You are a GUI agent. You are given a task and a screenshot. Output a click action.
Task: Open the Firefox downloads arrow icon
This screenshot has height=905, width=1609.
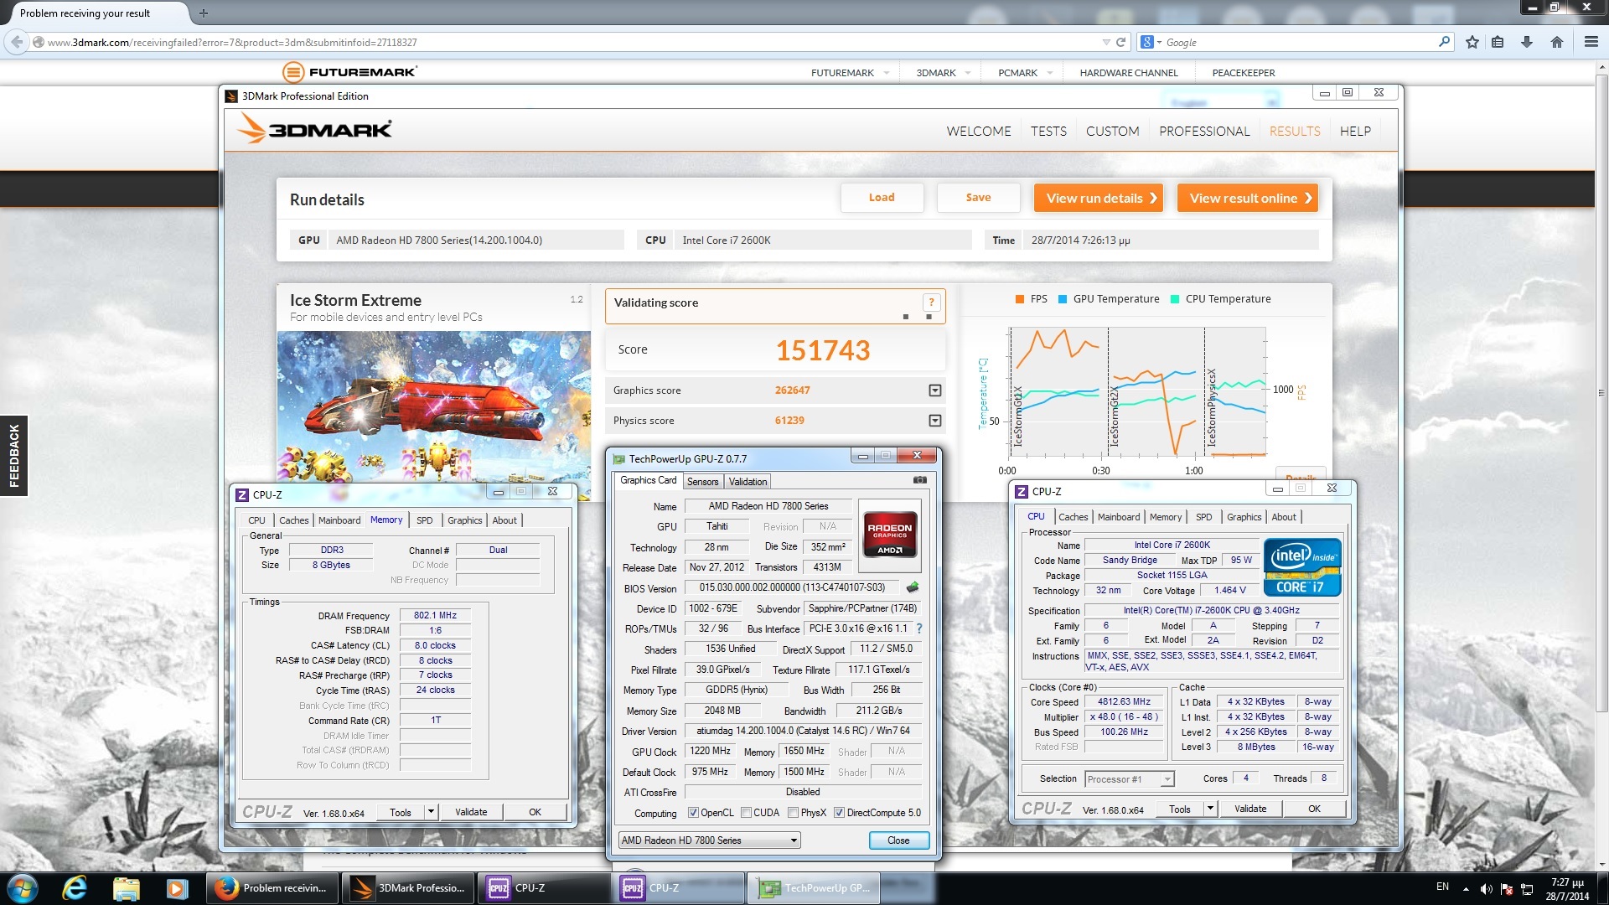click(1527, 42)
